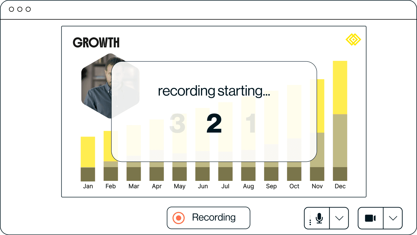Click the yellow diamond logo icon
This screenshot has height=235, width=417.
pos(353,40)
